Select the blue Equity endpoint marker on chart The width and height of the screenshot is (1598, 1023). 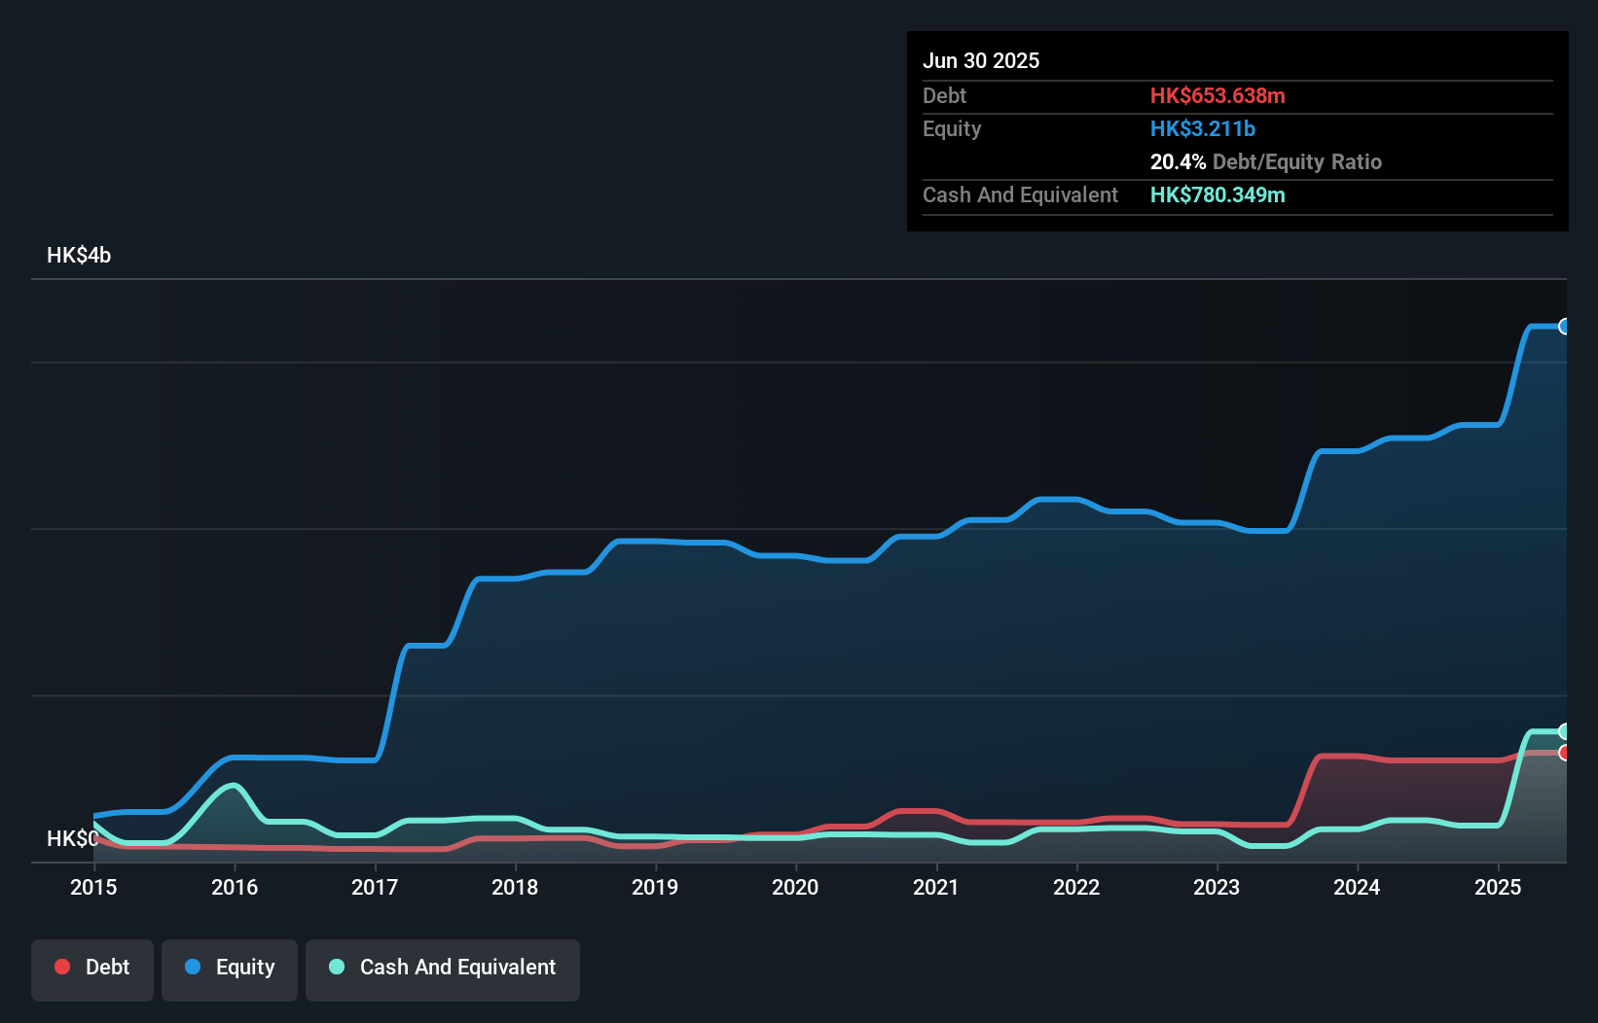(x=1565, y=326)
